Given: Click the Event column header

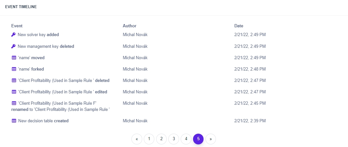Looking at the screenshot, I should 17,26.
